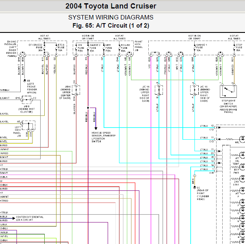Click the 'GAUGE 1 FUSE' label
This screenshot has width=245, height=244.
[x=202, y=46]
